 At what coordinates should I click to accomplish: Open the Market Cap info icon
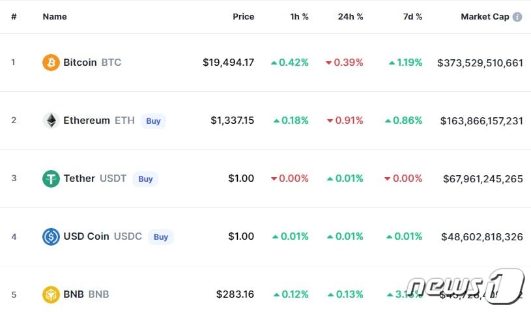point(517,17)
